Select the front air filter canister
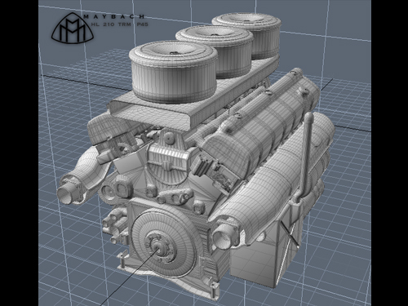The height and width of the screenshot is (306, 408). point(173,71)
